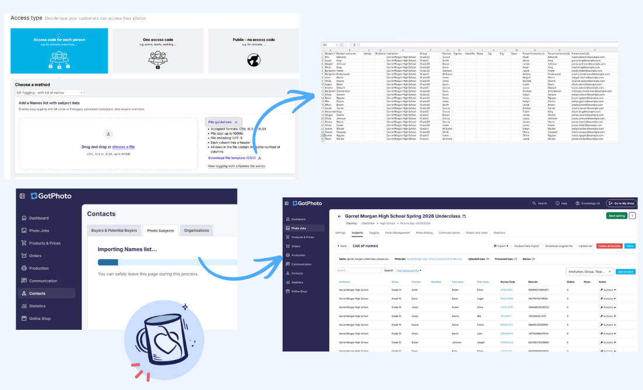The width and height of the screenshot is (643, 390).
Task: Expand Open advanced filter link
Action: coord(409,271)
